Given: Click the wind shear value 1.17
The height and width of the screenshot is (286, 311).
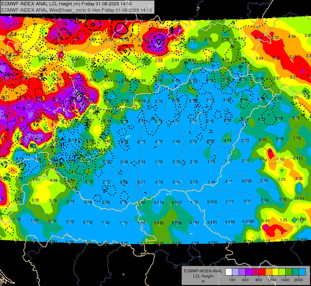Looking at the screenshot, I should point(229,161).
